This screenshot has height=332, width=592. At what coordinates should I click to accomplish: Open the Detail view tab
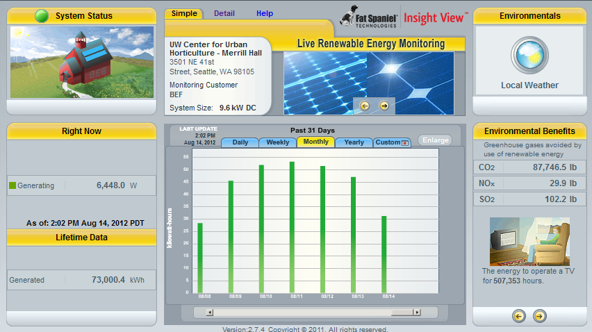click(224, 14)
